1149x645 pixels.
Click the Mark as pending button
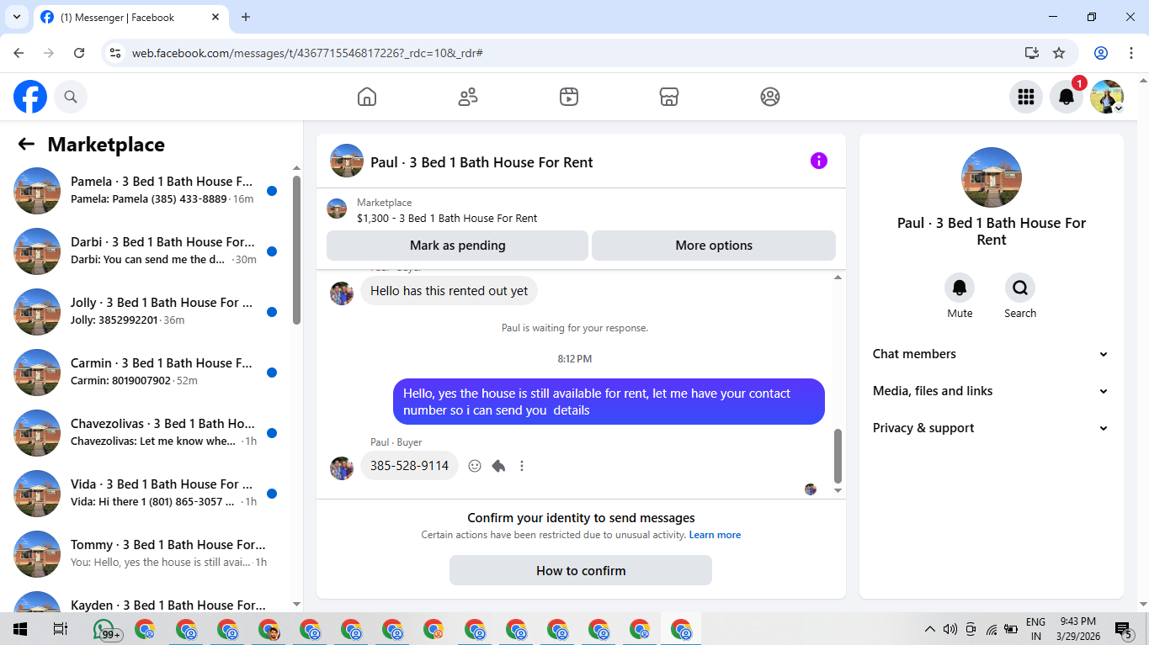pyautogui.click(x=457, y=246)
